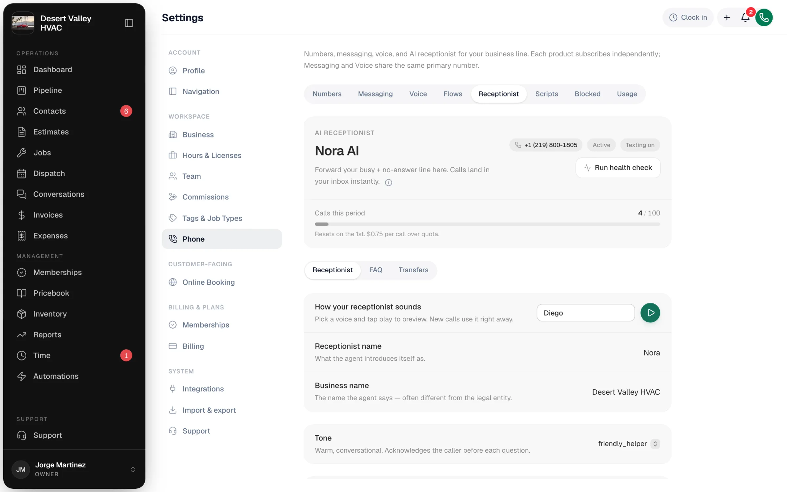Play the Diego voice preview

point(650,313)
